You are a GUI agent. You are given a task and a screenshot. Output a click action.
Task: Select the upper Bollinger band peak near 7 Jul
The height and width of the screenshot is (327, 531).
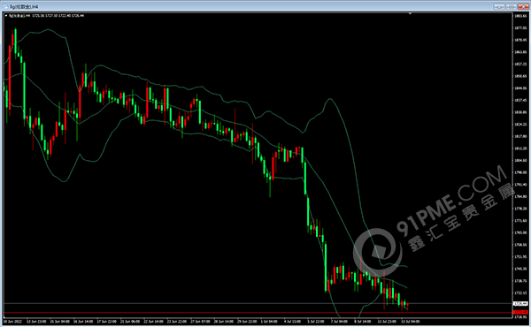tap(330, 99)
